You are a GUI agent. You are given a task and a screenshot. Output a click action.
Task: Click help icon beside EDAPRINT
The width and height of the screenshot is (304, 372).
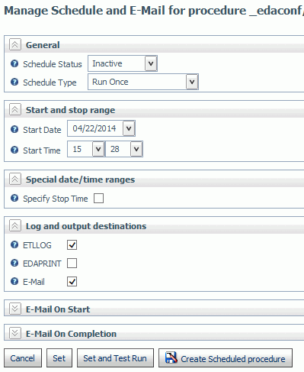14,263
